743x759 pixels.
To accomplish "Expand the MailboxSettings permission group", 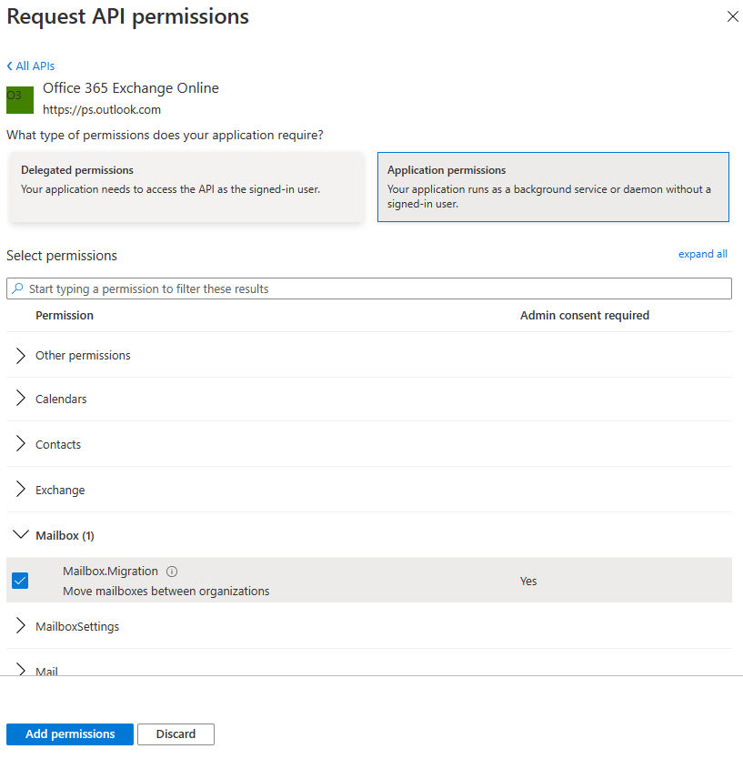I will pos(21,626).
